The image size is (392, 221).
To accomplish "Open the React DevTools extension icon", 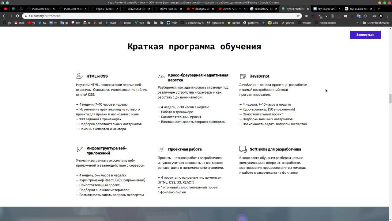I will click(x=306, y=16).
